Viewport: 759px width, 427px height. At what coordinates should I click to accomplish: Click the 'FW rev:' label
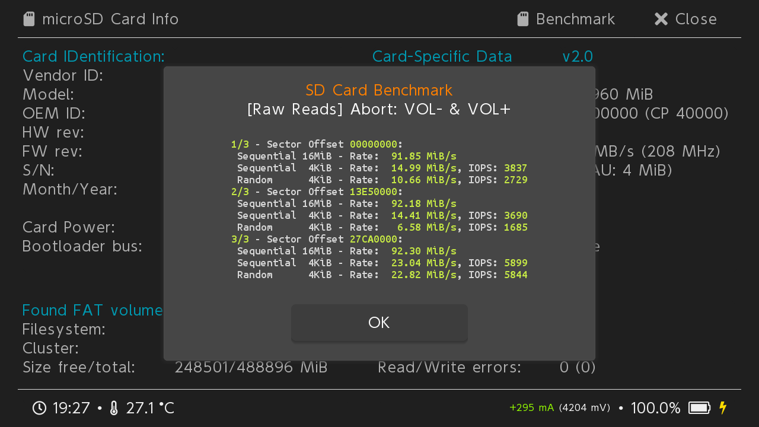[52, 151]
